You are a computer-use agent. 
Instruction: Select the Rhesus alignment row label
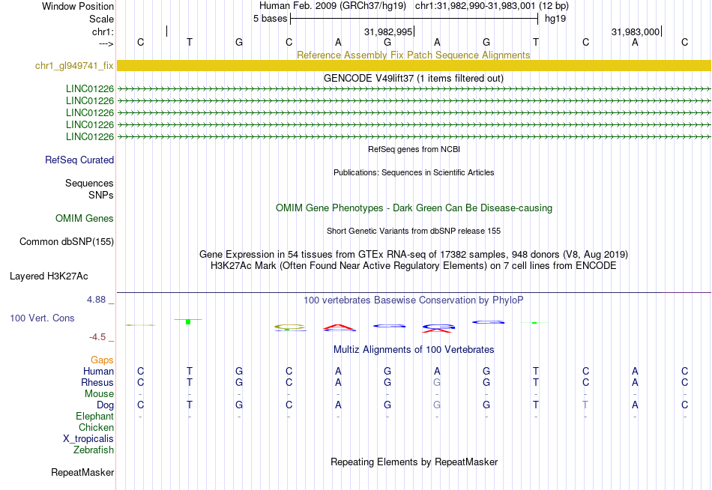(x=97, y=383)
